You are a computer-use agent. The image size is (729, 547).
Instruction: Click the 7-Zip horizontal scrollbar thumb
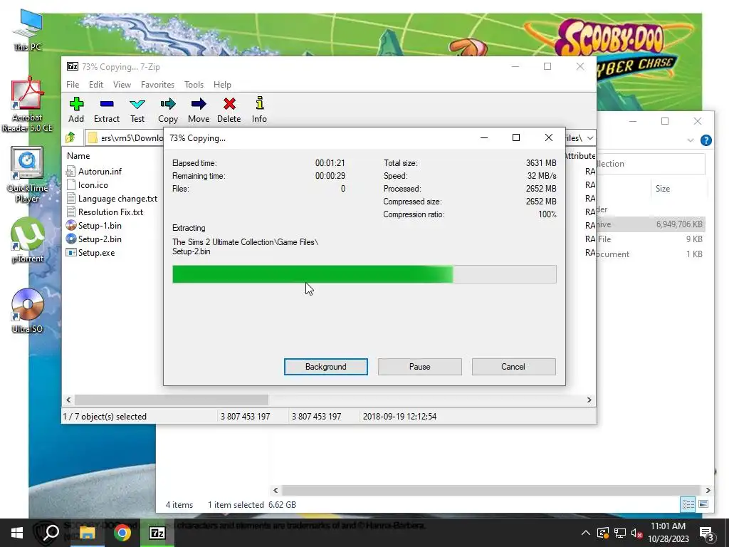(171, 400)
